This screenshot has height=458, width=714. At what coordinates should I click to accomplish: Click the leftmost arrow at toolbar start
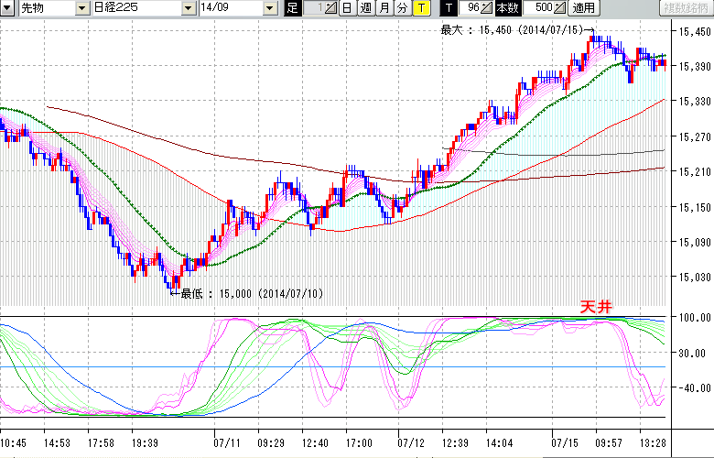[x=7, y=8]
